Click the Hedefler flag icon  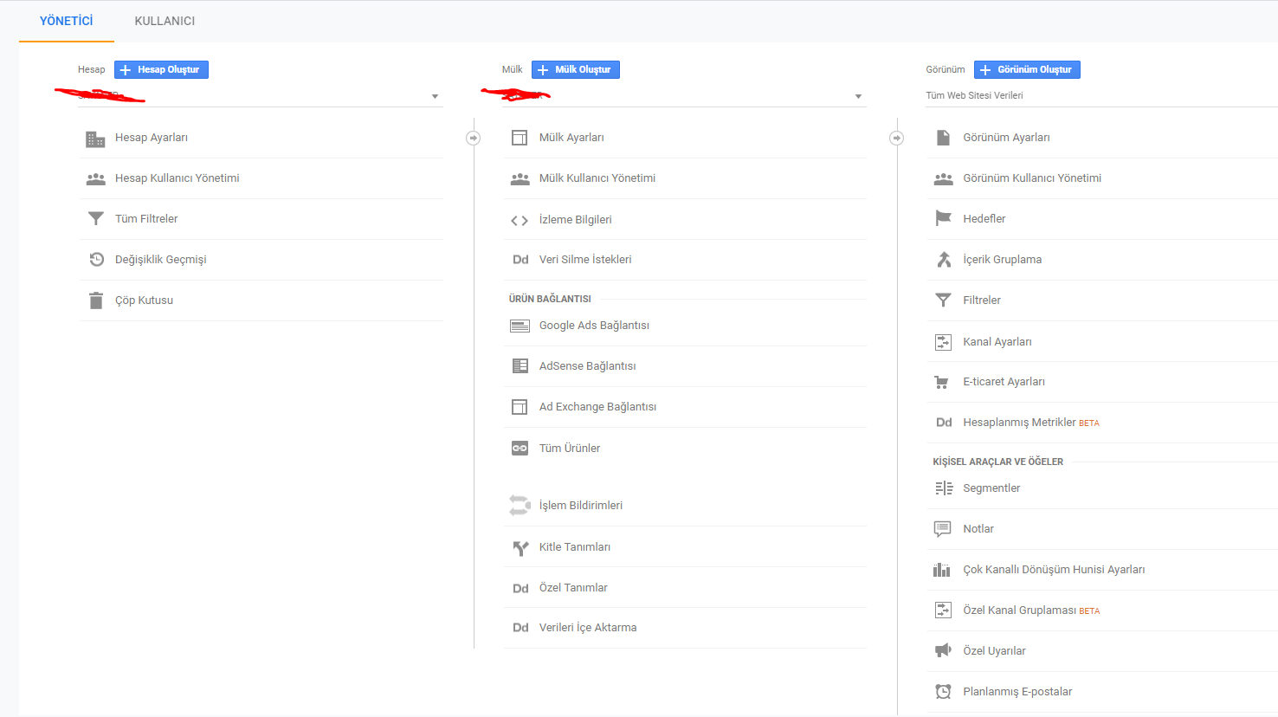point(943,218)
